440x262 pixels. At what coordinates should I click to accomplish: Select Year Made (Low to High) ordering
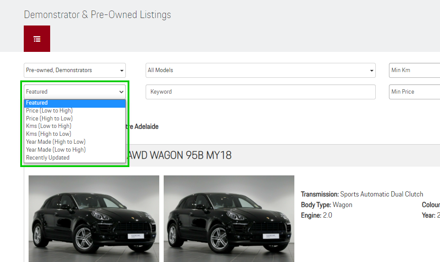pos(55,149)
